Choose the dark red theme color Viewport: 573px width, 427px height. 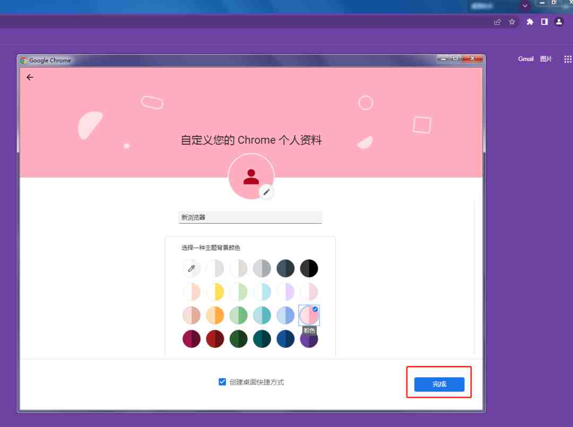tap(215, 339)
